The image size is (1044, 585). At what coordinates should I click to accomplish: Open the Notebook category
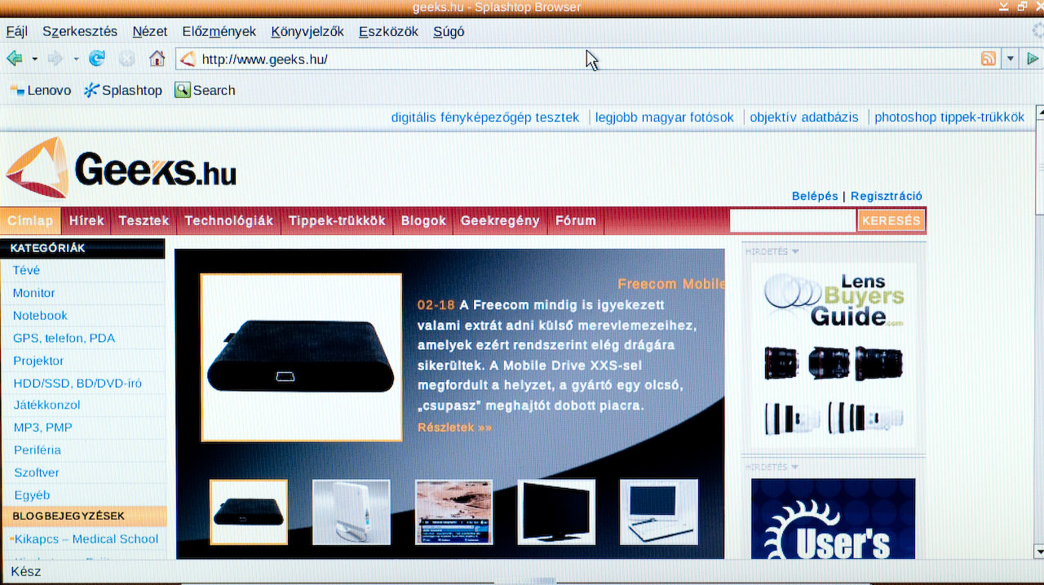(x=40, y=316)
